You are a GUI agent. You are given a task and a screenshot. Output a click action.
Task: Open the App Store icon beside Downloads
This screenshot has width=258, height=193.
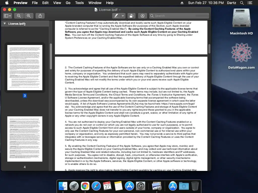pos(173,186)
